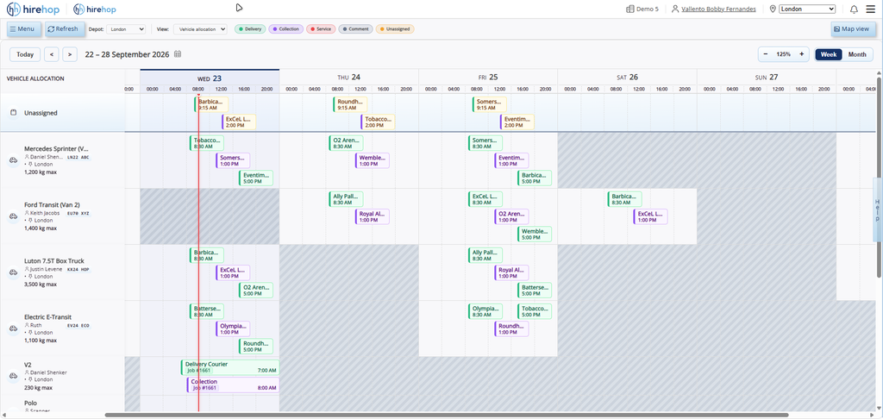883x419 pixels.
Task: Go to the previous week arrow
Action: point(51,54)
